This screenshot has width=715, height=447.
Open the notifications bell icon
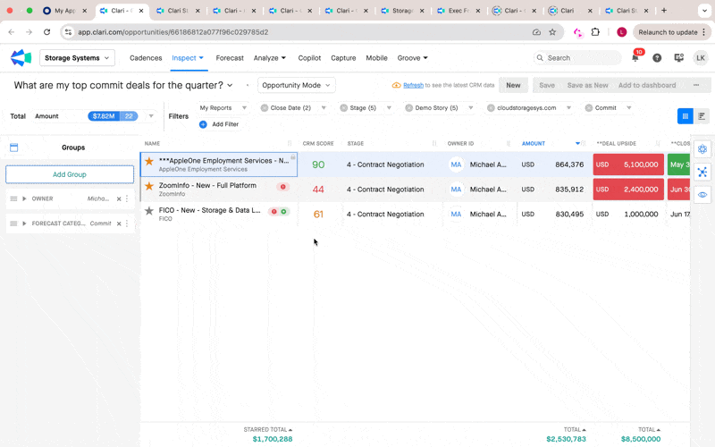tap(635, 58)
